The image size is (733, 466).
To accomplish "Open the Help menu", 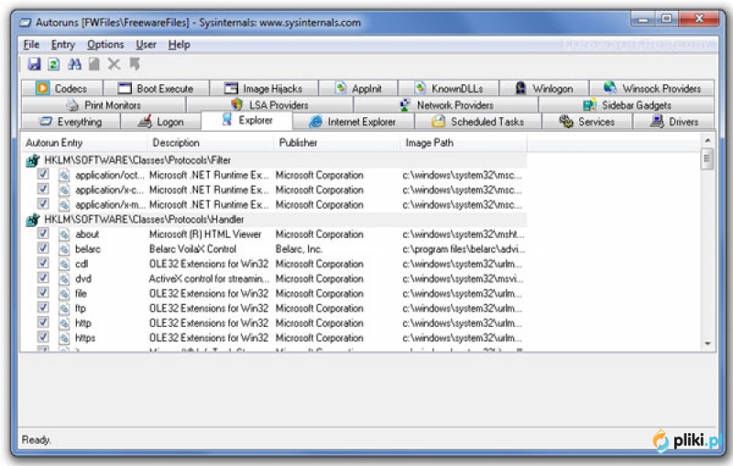I will pyautogui.click(x=179, y=45).
